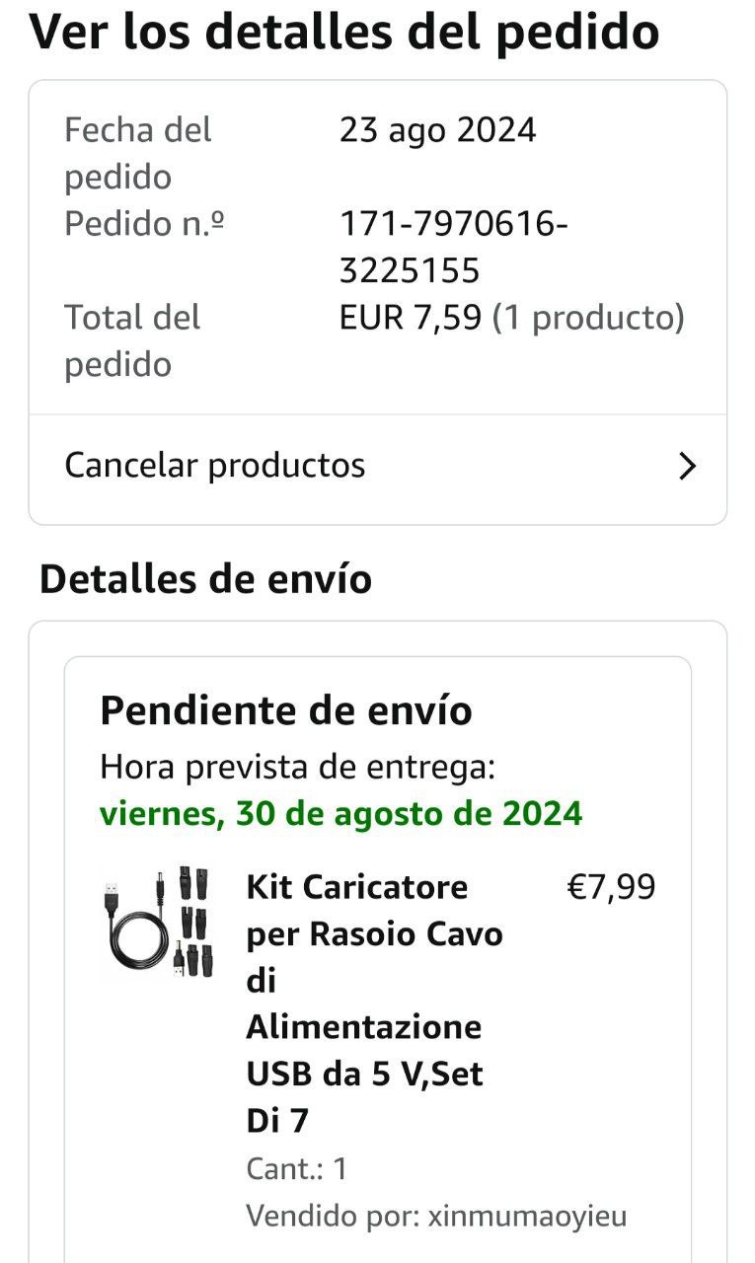
Task: Tap the Vendido por label text
Action: [333, 1217]
